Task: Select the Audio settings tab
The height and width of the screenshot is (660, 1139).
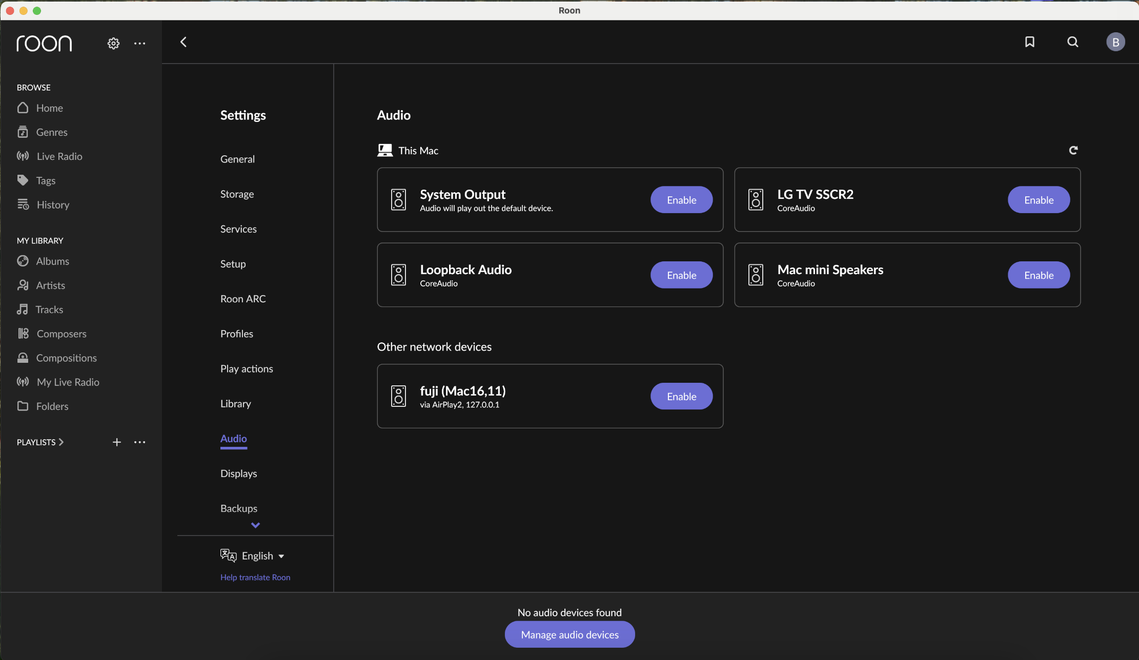Action: (x=233, y=439)
